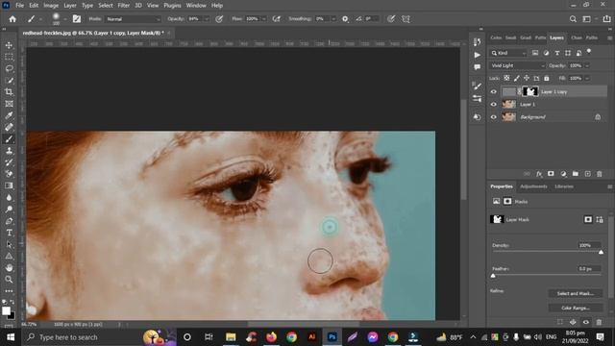Toggle lock position
The height and width of the screenshot is (346, 615).
point(527,78)
